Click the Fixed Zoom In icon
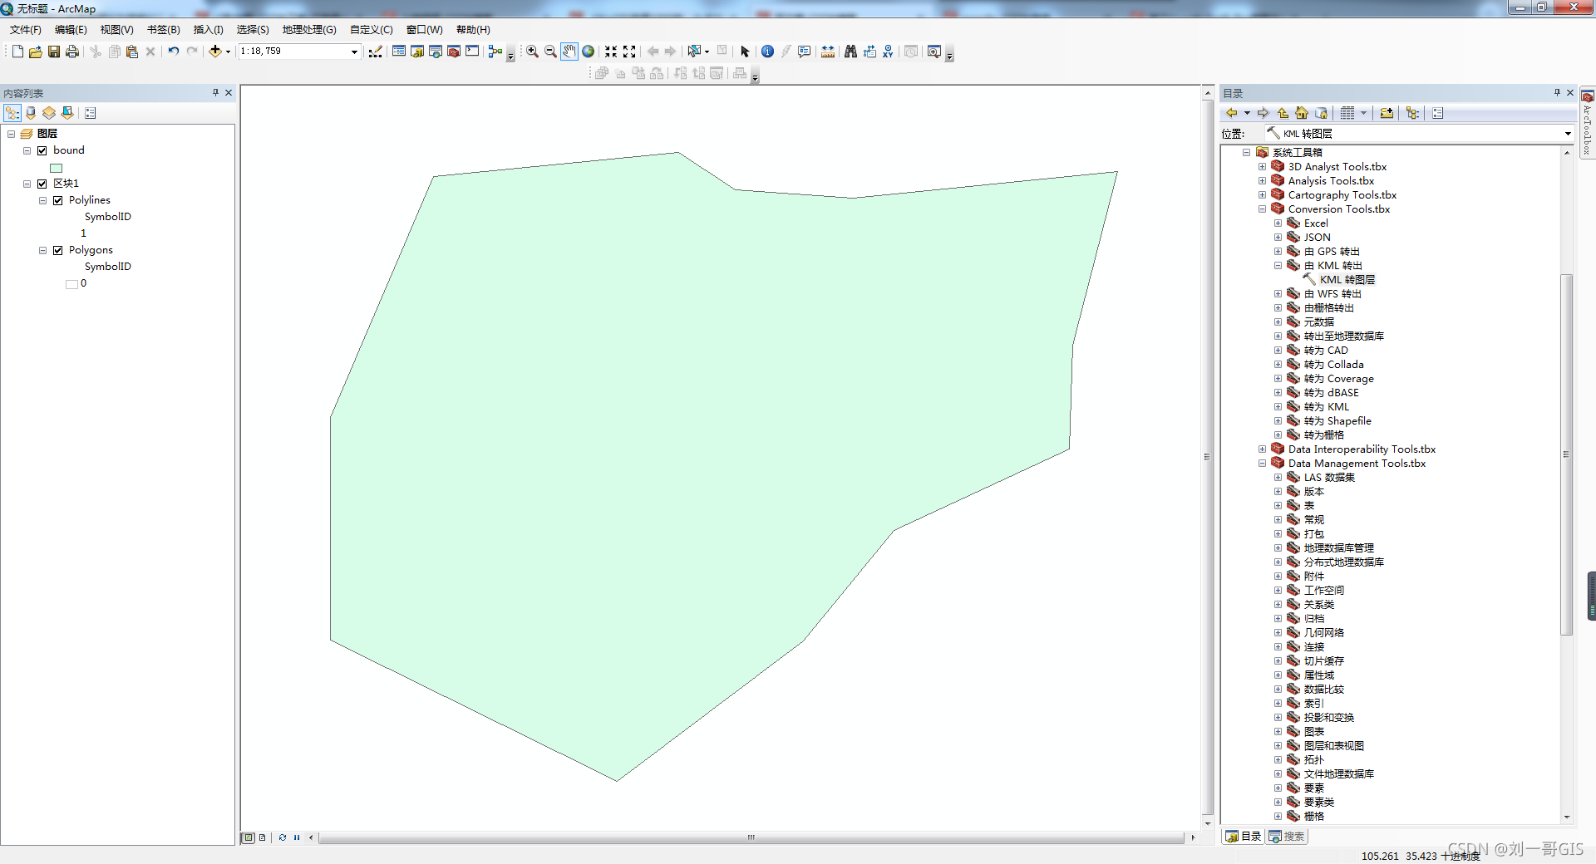Viewport: 1596px width, 864px height. click(x=611, y=52)
